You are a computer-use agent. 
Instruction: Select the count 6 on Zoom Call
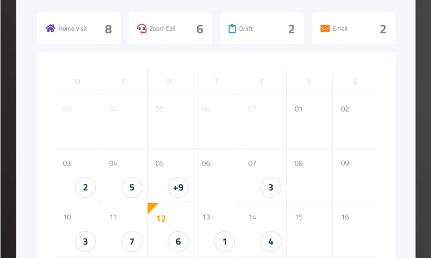tap(200, 29)
